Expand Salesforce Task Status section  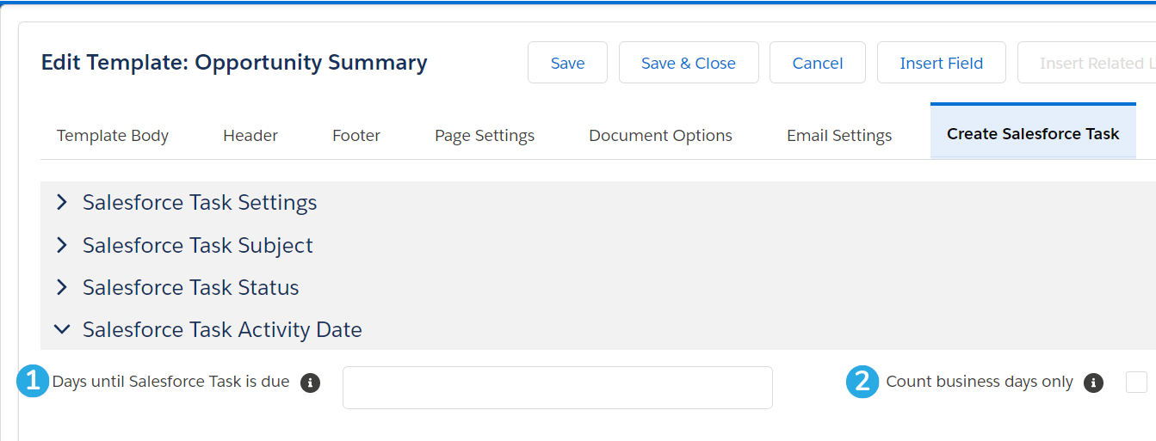(x=177, y=287)
